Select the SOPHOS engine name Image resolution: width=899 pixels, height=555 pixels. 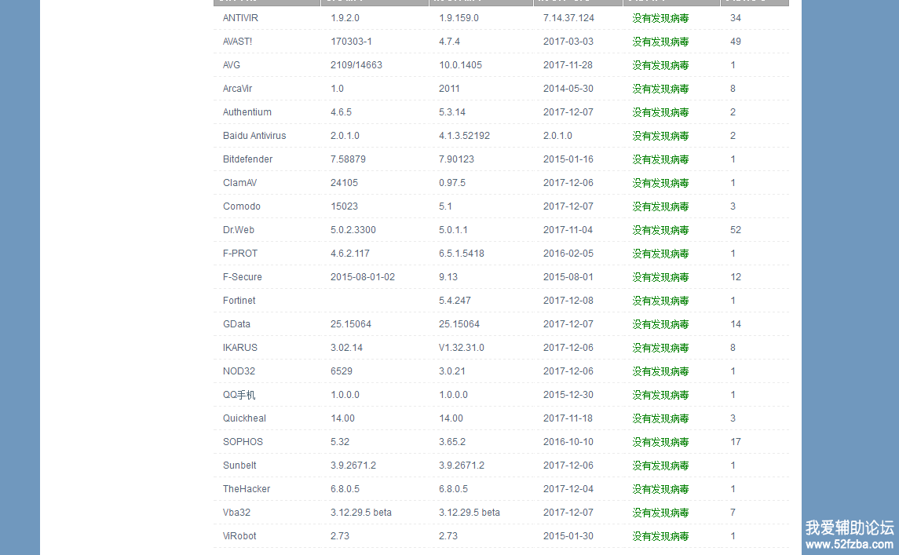tap(243, 442)
